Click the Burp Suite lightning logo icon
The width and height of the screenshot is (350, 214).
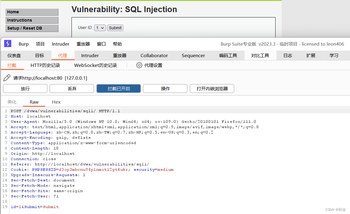[x=8, y=44]
